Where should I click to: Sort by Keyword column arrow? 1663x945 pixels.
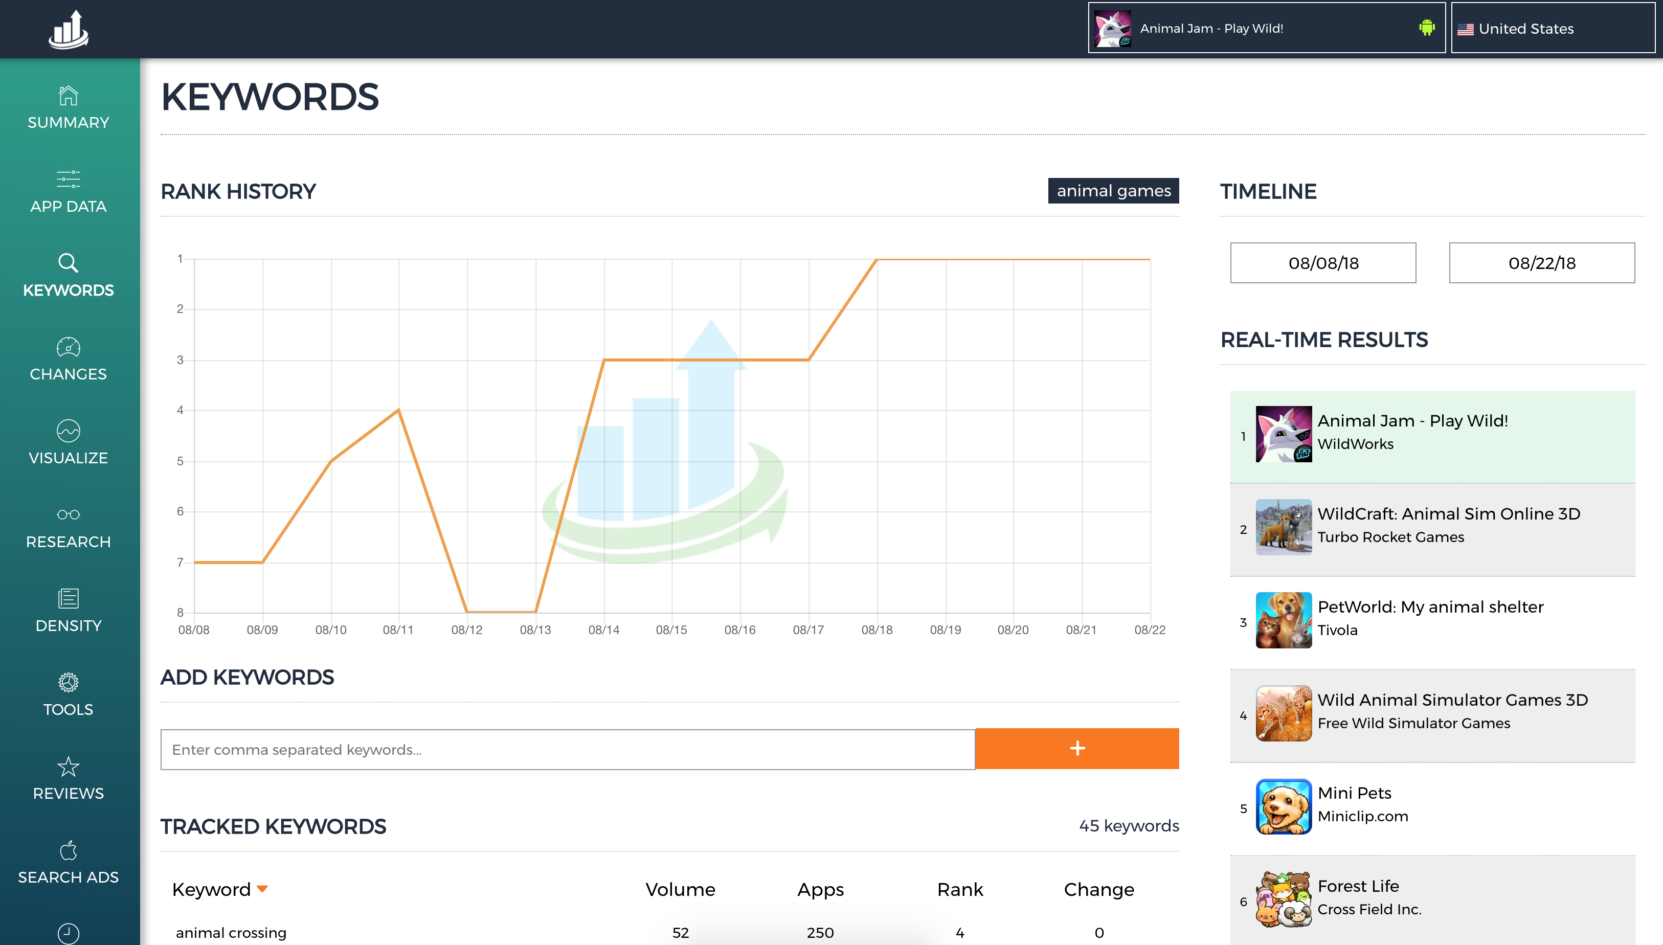click(x=262, y=889)
